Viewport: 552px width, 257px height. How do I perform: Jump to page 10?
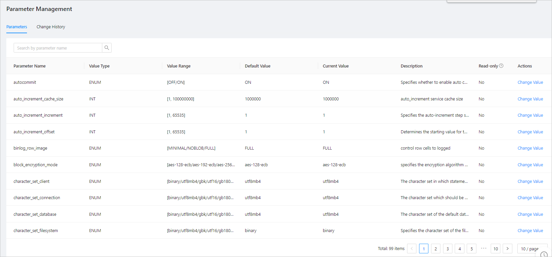click(495, 249)
